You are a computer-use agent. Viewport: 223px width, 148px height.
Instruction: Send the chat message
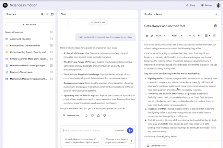point(130,131)
